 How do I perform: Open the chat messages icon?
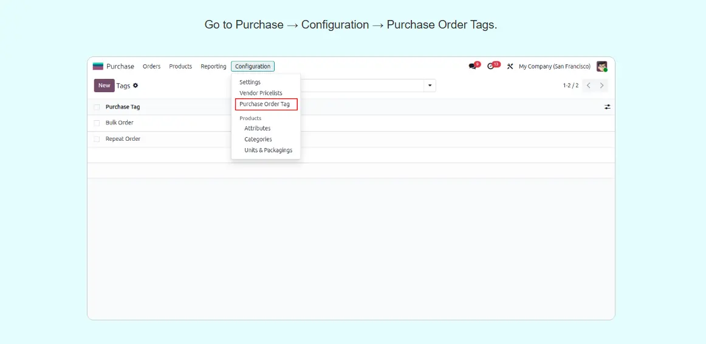473,66
